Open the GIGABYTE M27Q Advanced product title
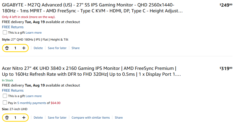 point(92,8)
